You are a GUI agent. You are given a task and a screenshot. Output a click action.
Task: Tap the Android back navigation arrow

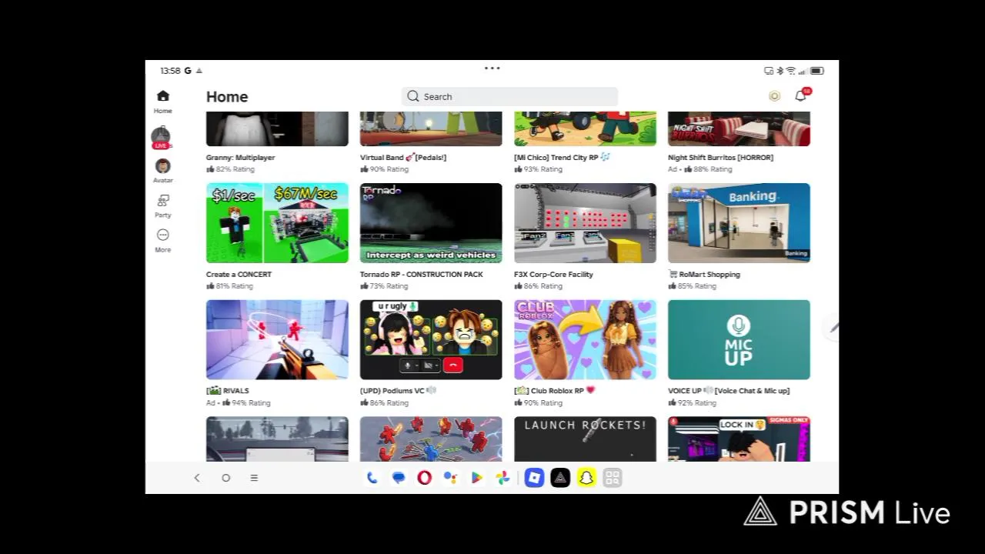coord(197,478)
